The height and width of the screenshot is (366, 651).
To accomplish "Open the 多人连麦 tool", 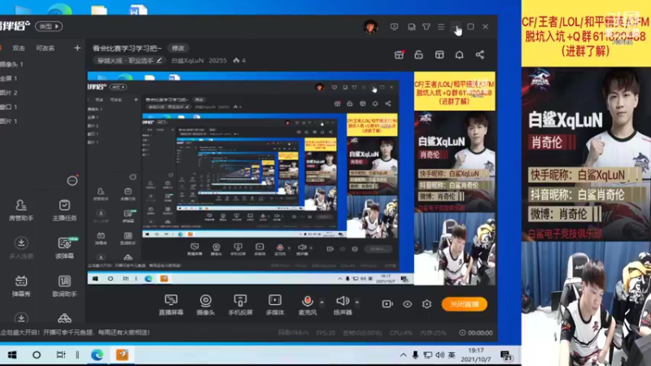I will [21, 248].
